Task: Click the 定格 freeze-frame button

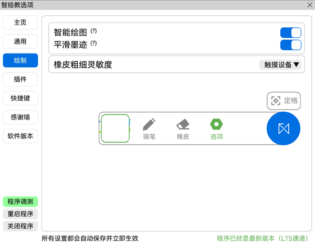Action: click(284, 101)
